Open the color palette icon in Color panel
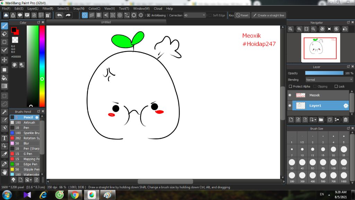The height and width of the screenshot is (200, 355). pos(15,65)
